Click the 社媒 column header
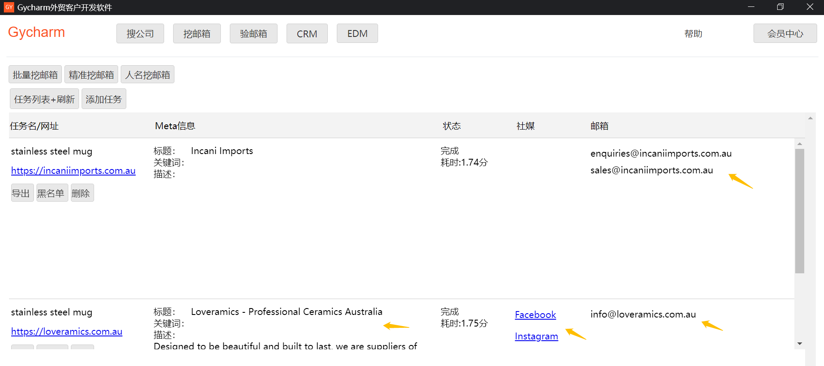The width and height of the screenshot is (824, 366). coord(525,126)
